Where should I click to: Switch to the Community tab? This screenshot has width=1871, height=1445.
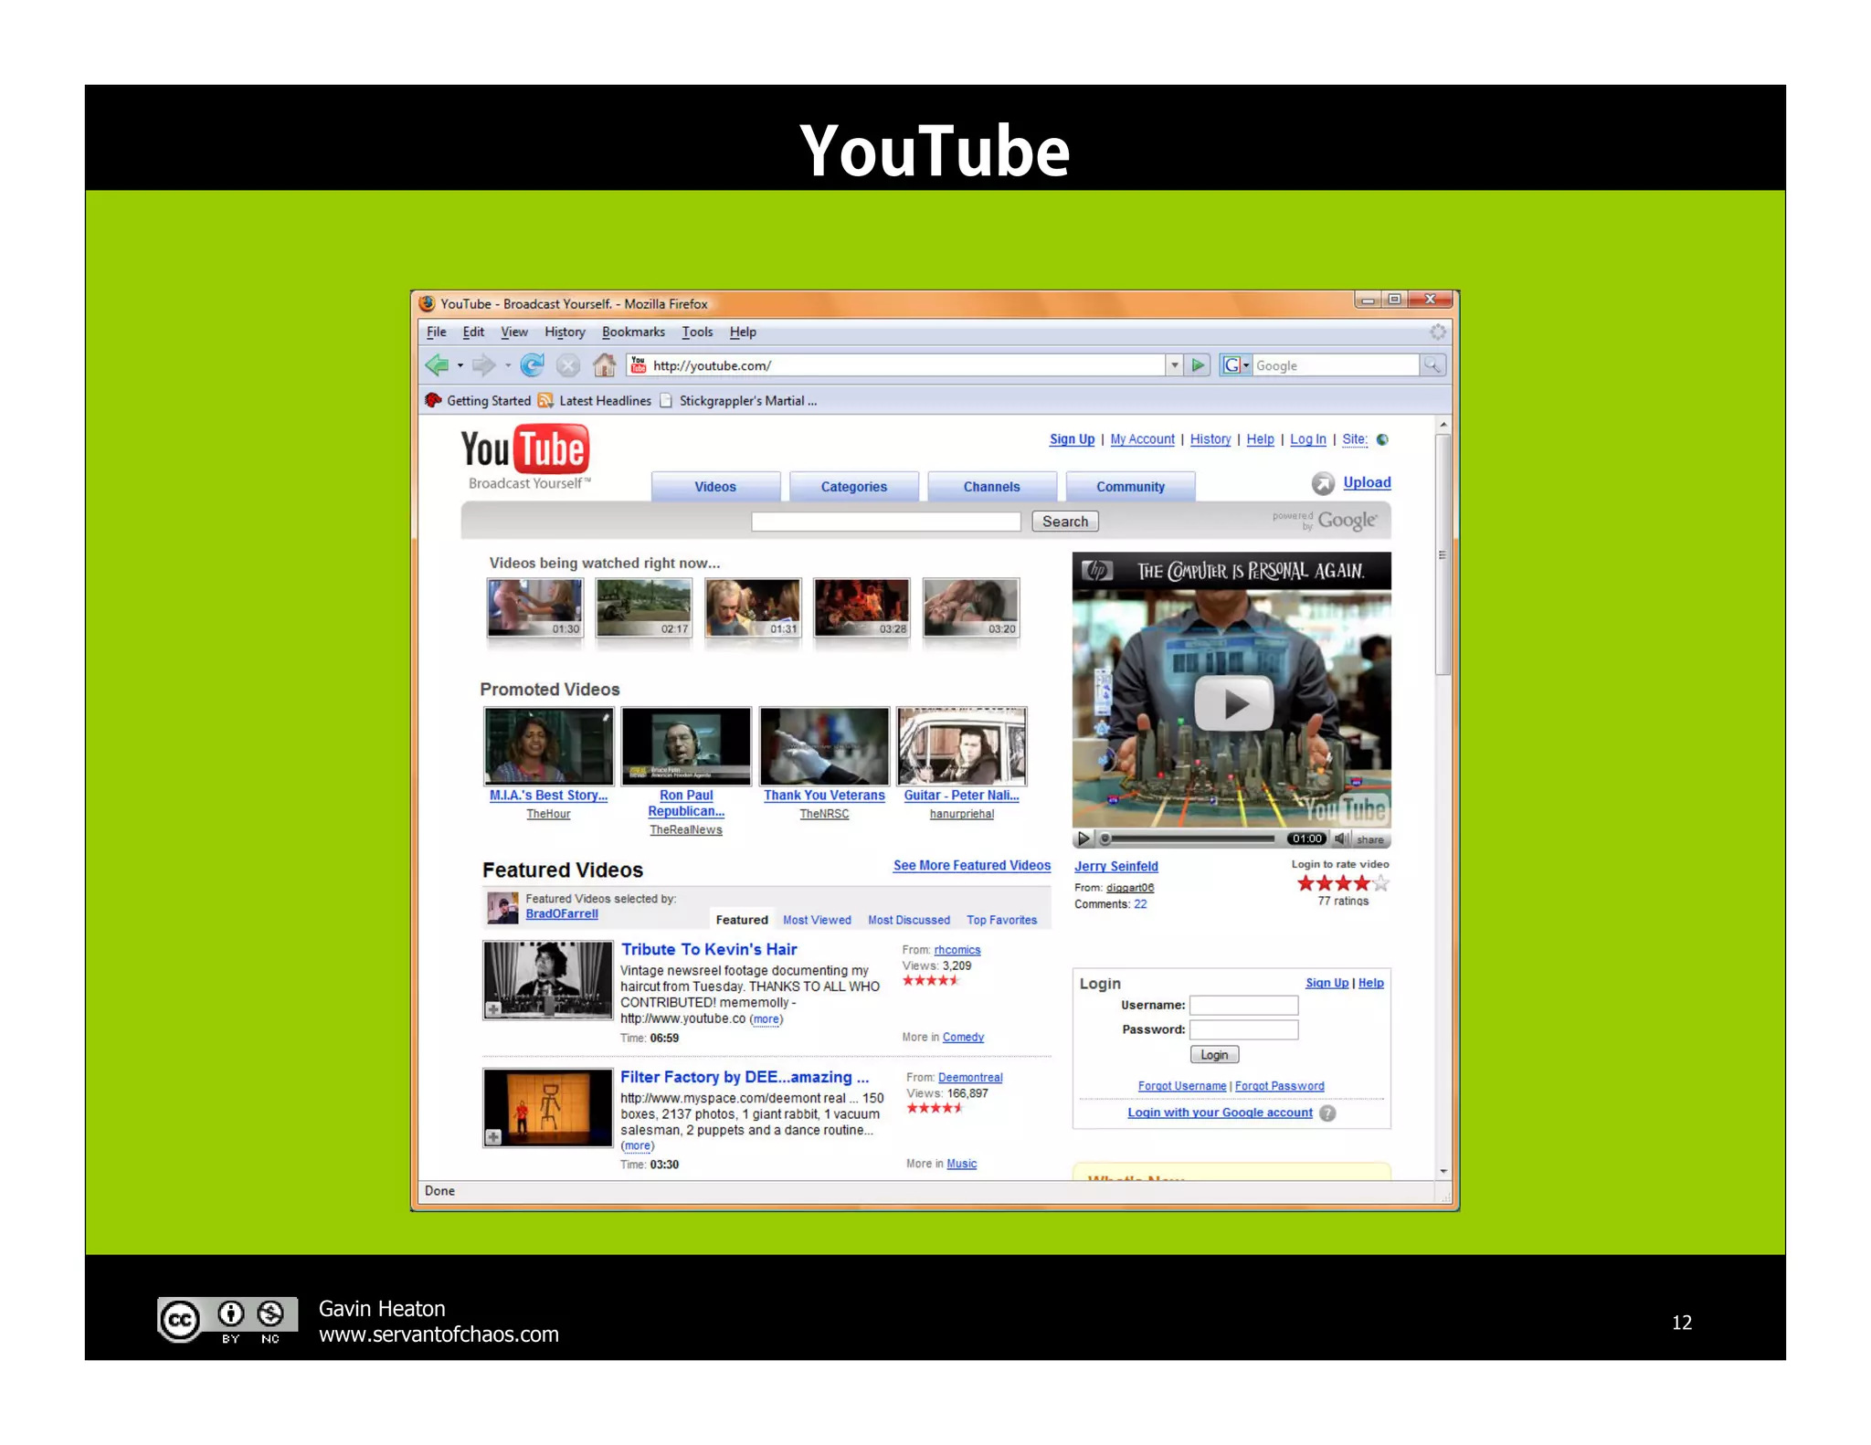[x=1130, y=487]
